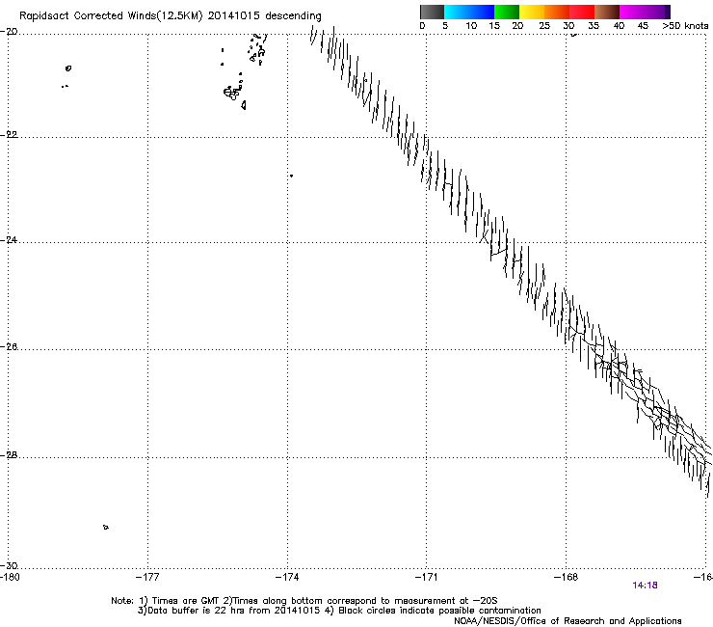
Task: Click the '-177' longitude axis label
Action: pyautogui.click(x=147, y=578)
